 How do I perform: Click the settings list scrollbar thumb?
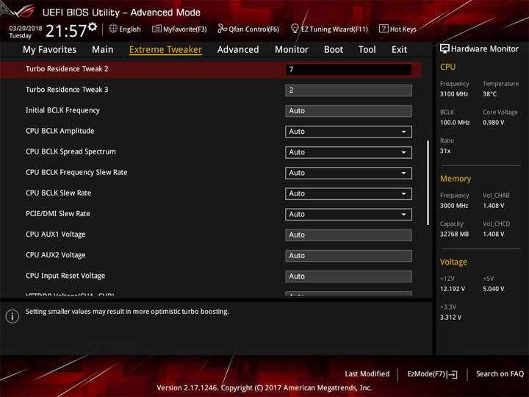click(x=428, y=182)
